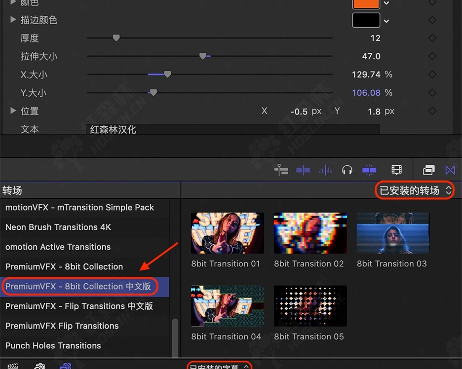The height and width of the screenshot is (369, 462).
Task: Add keyframe for 拉伸大小
Action: pos(432,56)
